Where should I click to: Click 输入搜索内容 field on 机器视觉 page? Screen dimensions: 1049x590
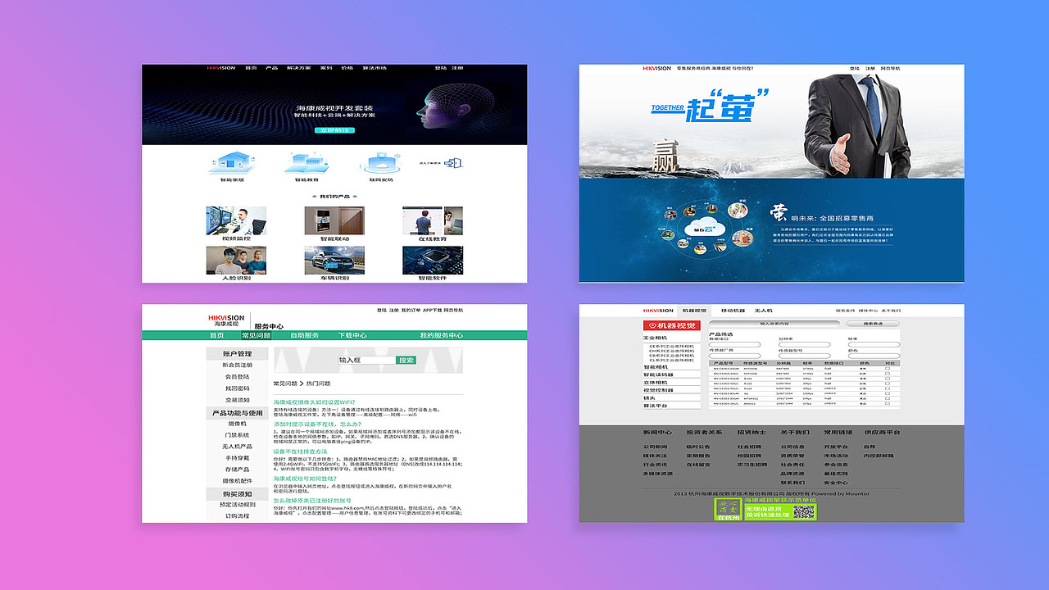774,324
